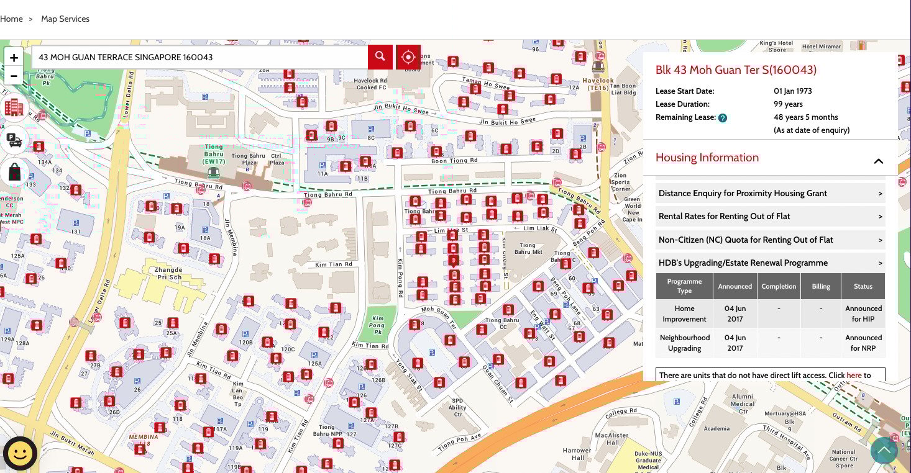Expand Rental Rates for Renting Out of Flat

pyautogui.click(x=770, y=217)
